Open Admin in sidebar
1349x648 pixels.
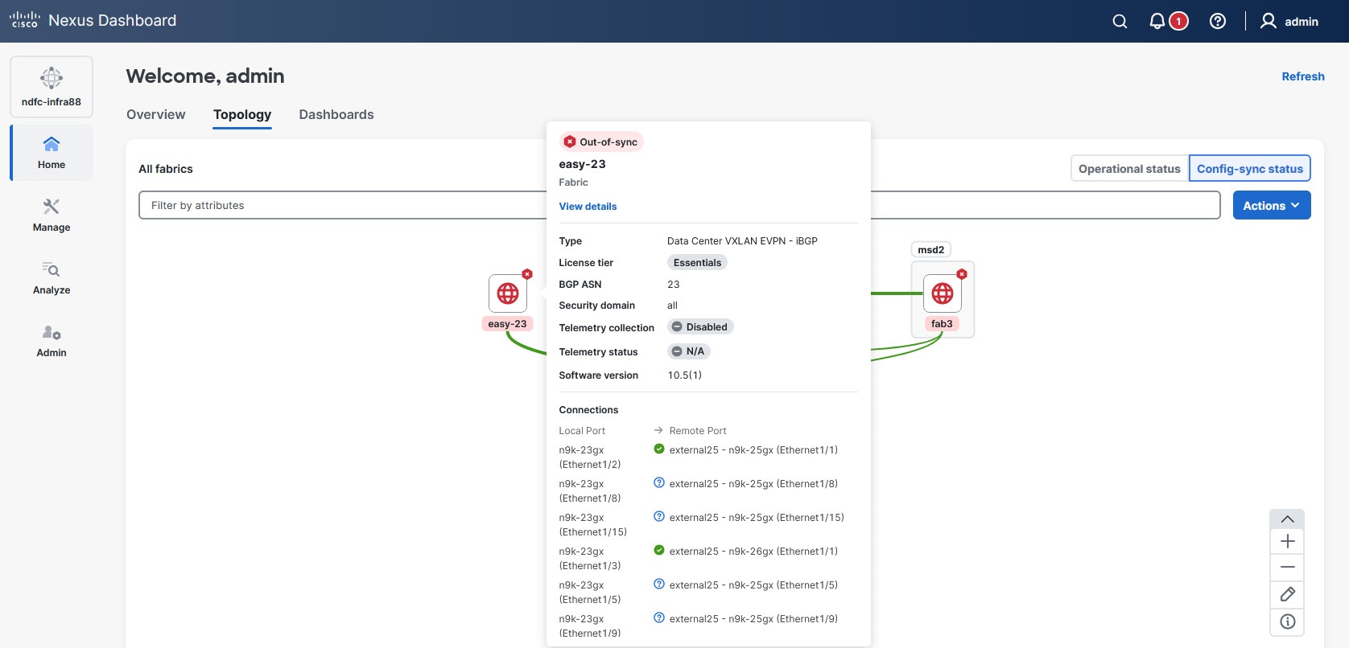pyautogui.click(x=52, y=341)
